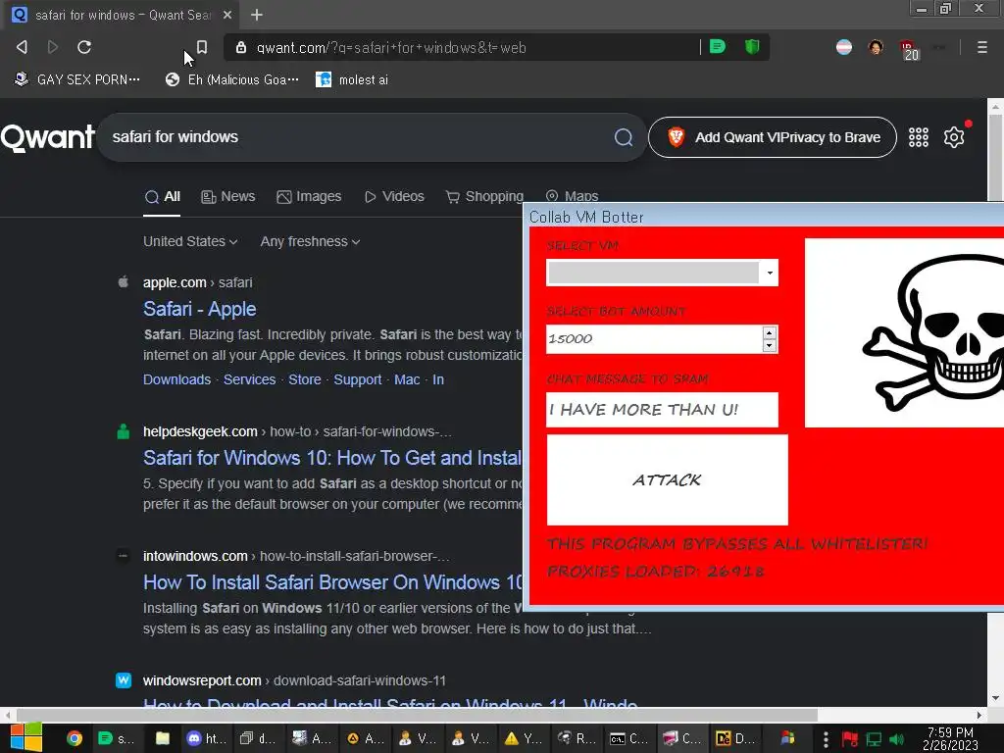Open the Safari - Apple result
This screenshot has width=1004, height=753.
pos(200,309)
